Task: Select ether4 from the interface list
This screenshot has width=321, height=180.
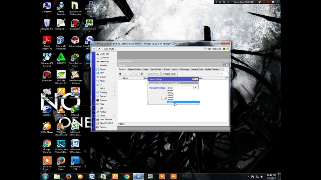Action: (183, 97)
